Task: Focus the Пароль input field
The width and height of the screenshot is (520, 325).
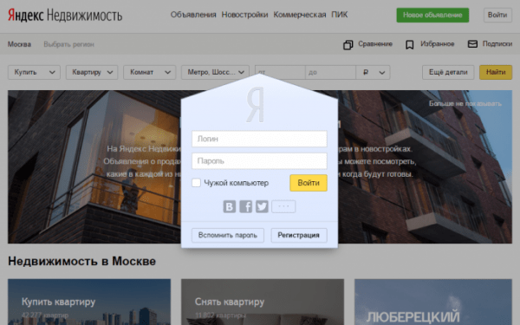Action: click(x=259, y=161)
